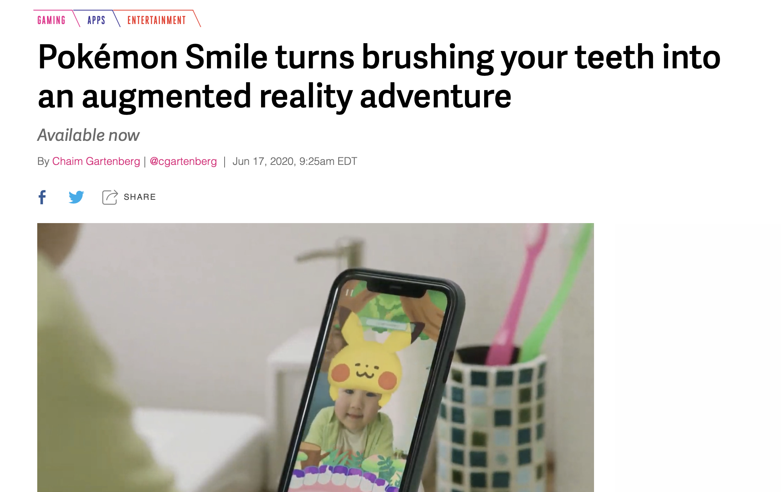Share the article on Facebook
The height and width of the screenshot is (492, 781).
(42, 197)
